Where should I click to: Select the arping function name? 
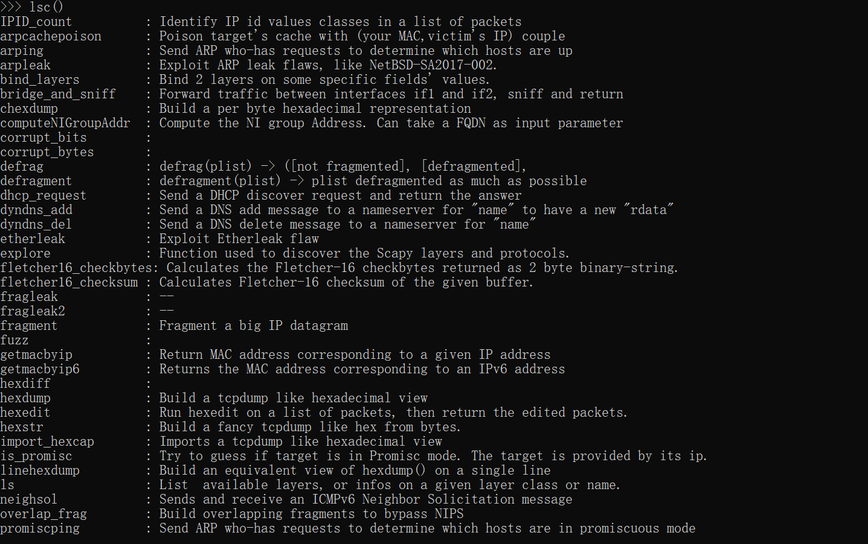pos(22,51)
